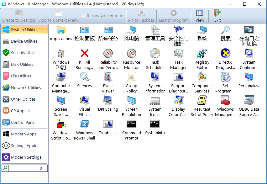
Task: Open Registry Editor icon
Action: pyautogui.click(x=202, y=53)
